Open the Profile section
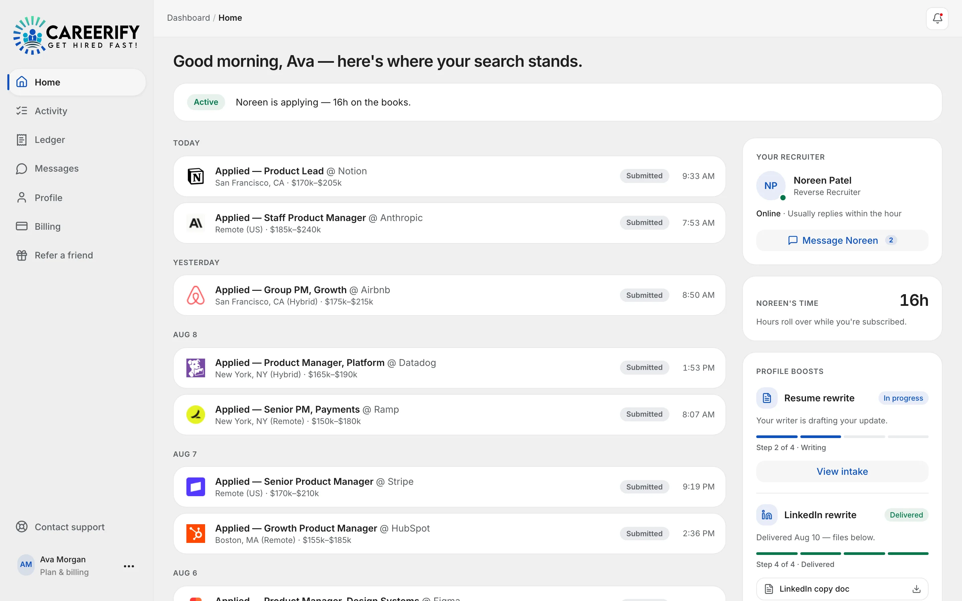This screenshot has width=962, height=601. (77, 198)
